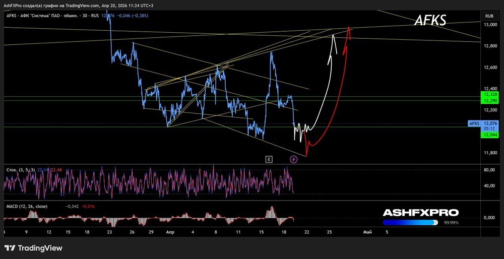Click the 99.99% percentage text
The height and width of the screenshot is (259, 504).
click(x=451, y=223)
